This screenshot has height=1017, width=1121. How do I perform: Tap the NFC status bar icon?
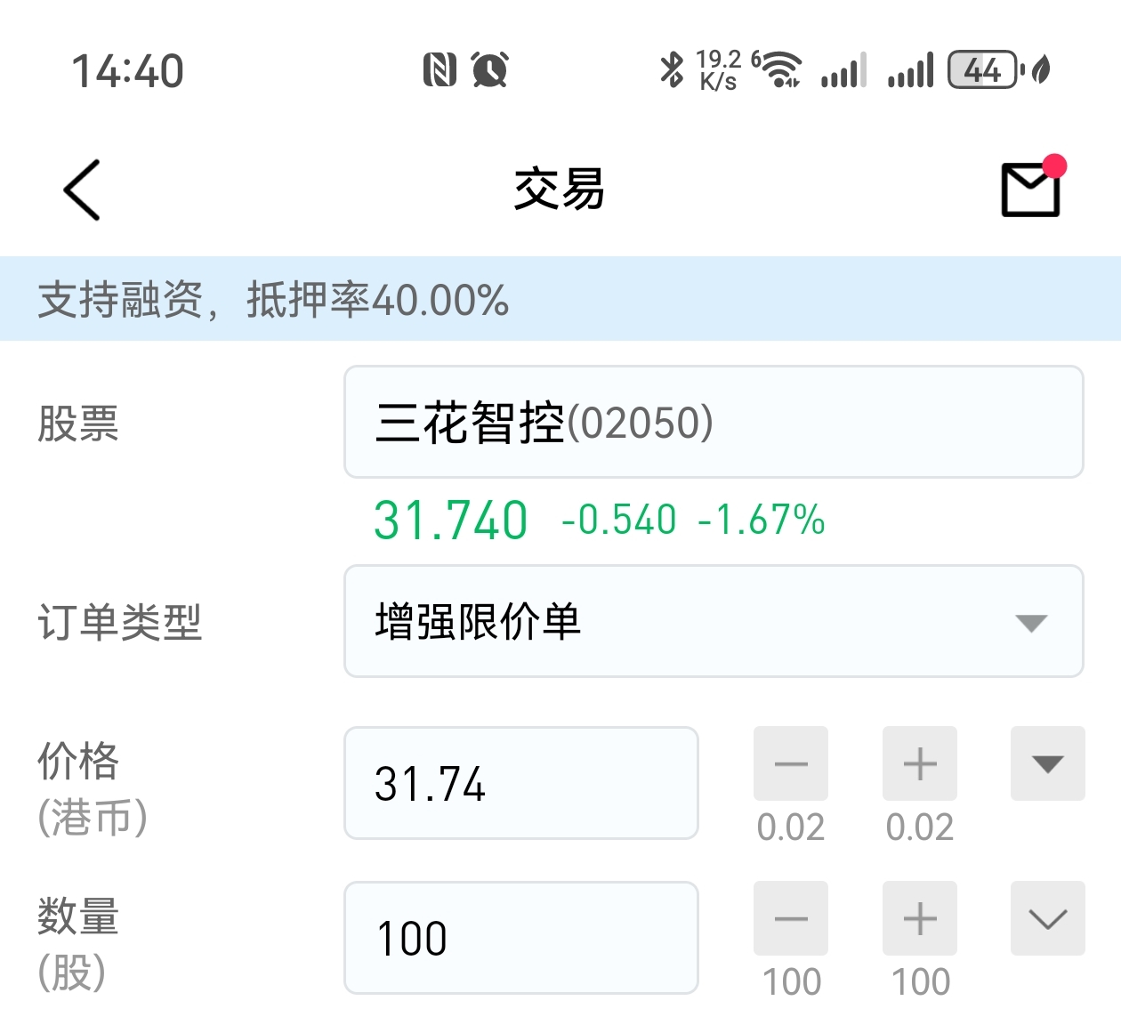coord(440,69)
